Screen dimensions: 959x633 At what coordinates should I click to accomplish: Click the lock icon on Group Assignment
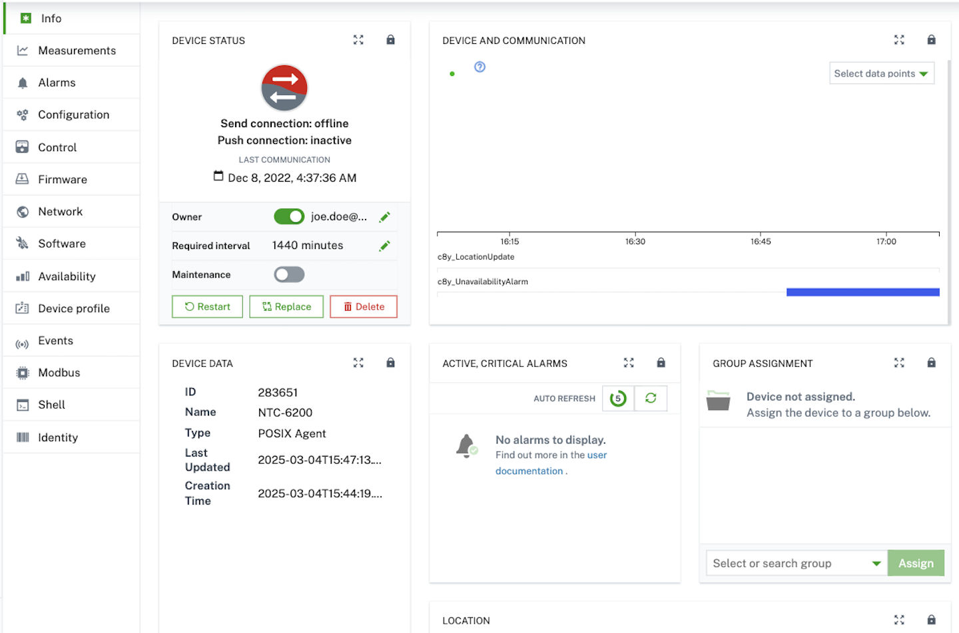pos(931,363)
